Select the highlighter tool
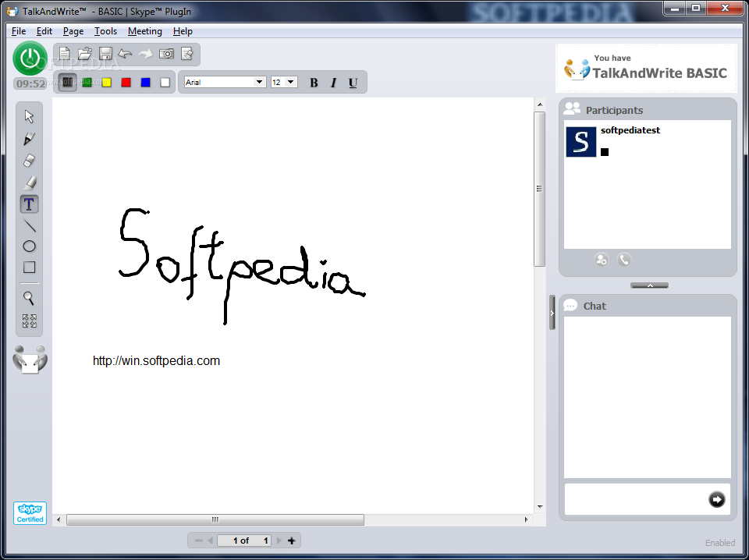Viewport: 749px width, 560px height. 29,183
